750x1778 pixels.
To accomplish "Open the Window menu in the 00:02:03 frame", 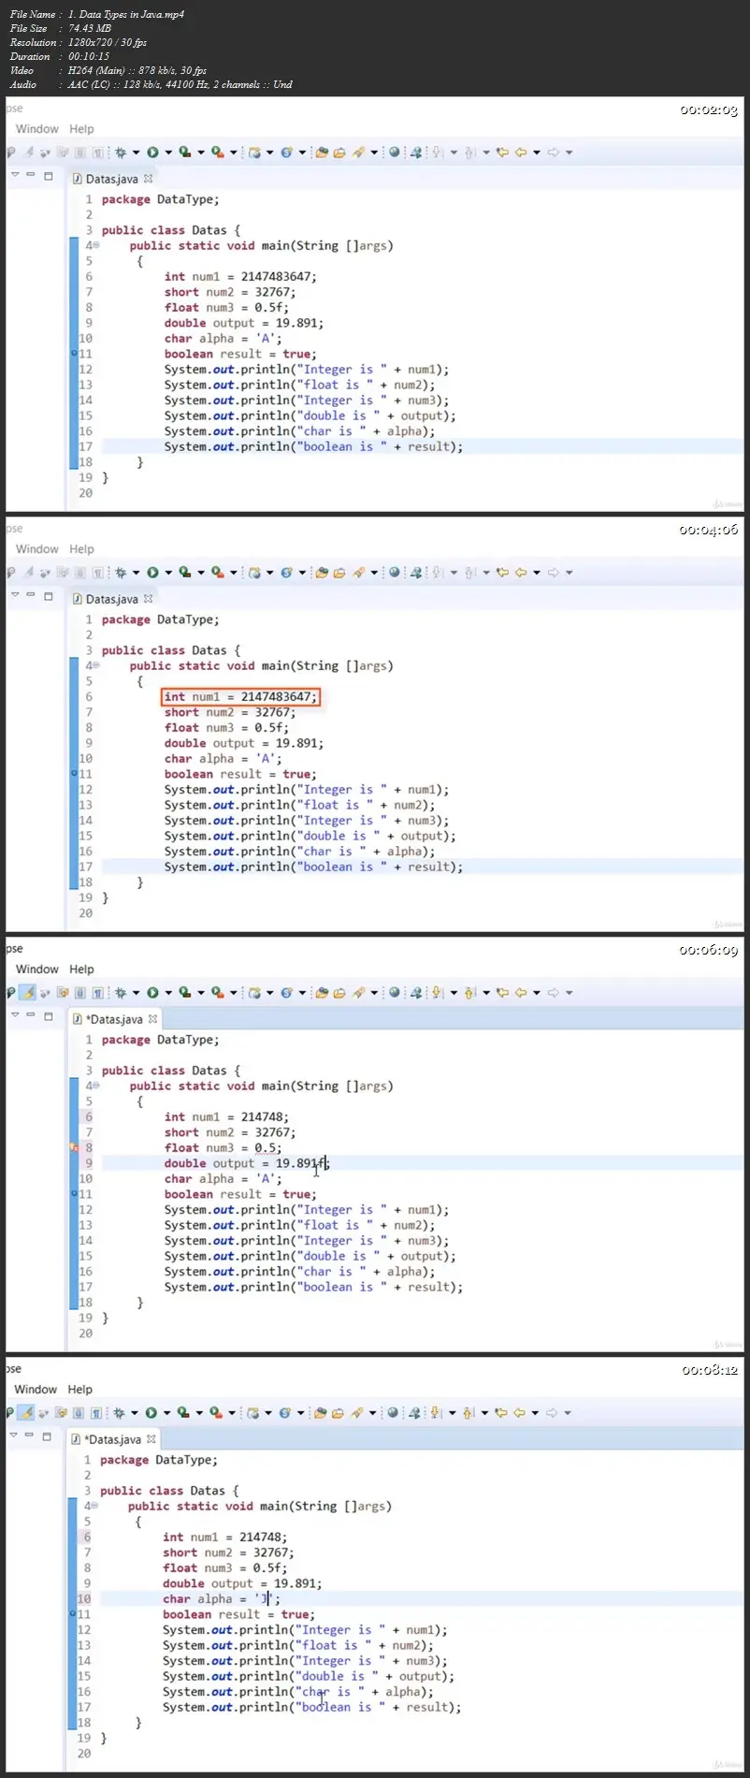I will [37, 129].
